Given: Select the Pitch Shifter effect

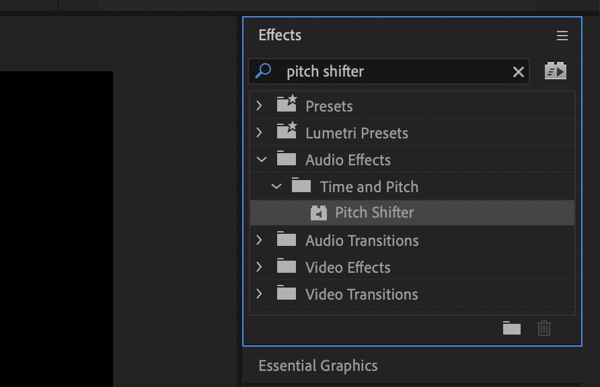Looking at the screenshot, I should click(x=375, y=213).
